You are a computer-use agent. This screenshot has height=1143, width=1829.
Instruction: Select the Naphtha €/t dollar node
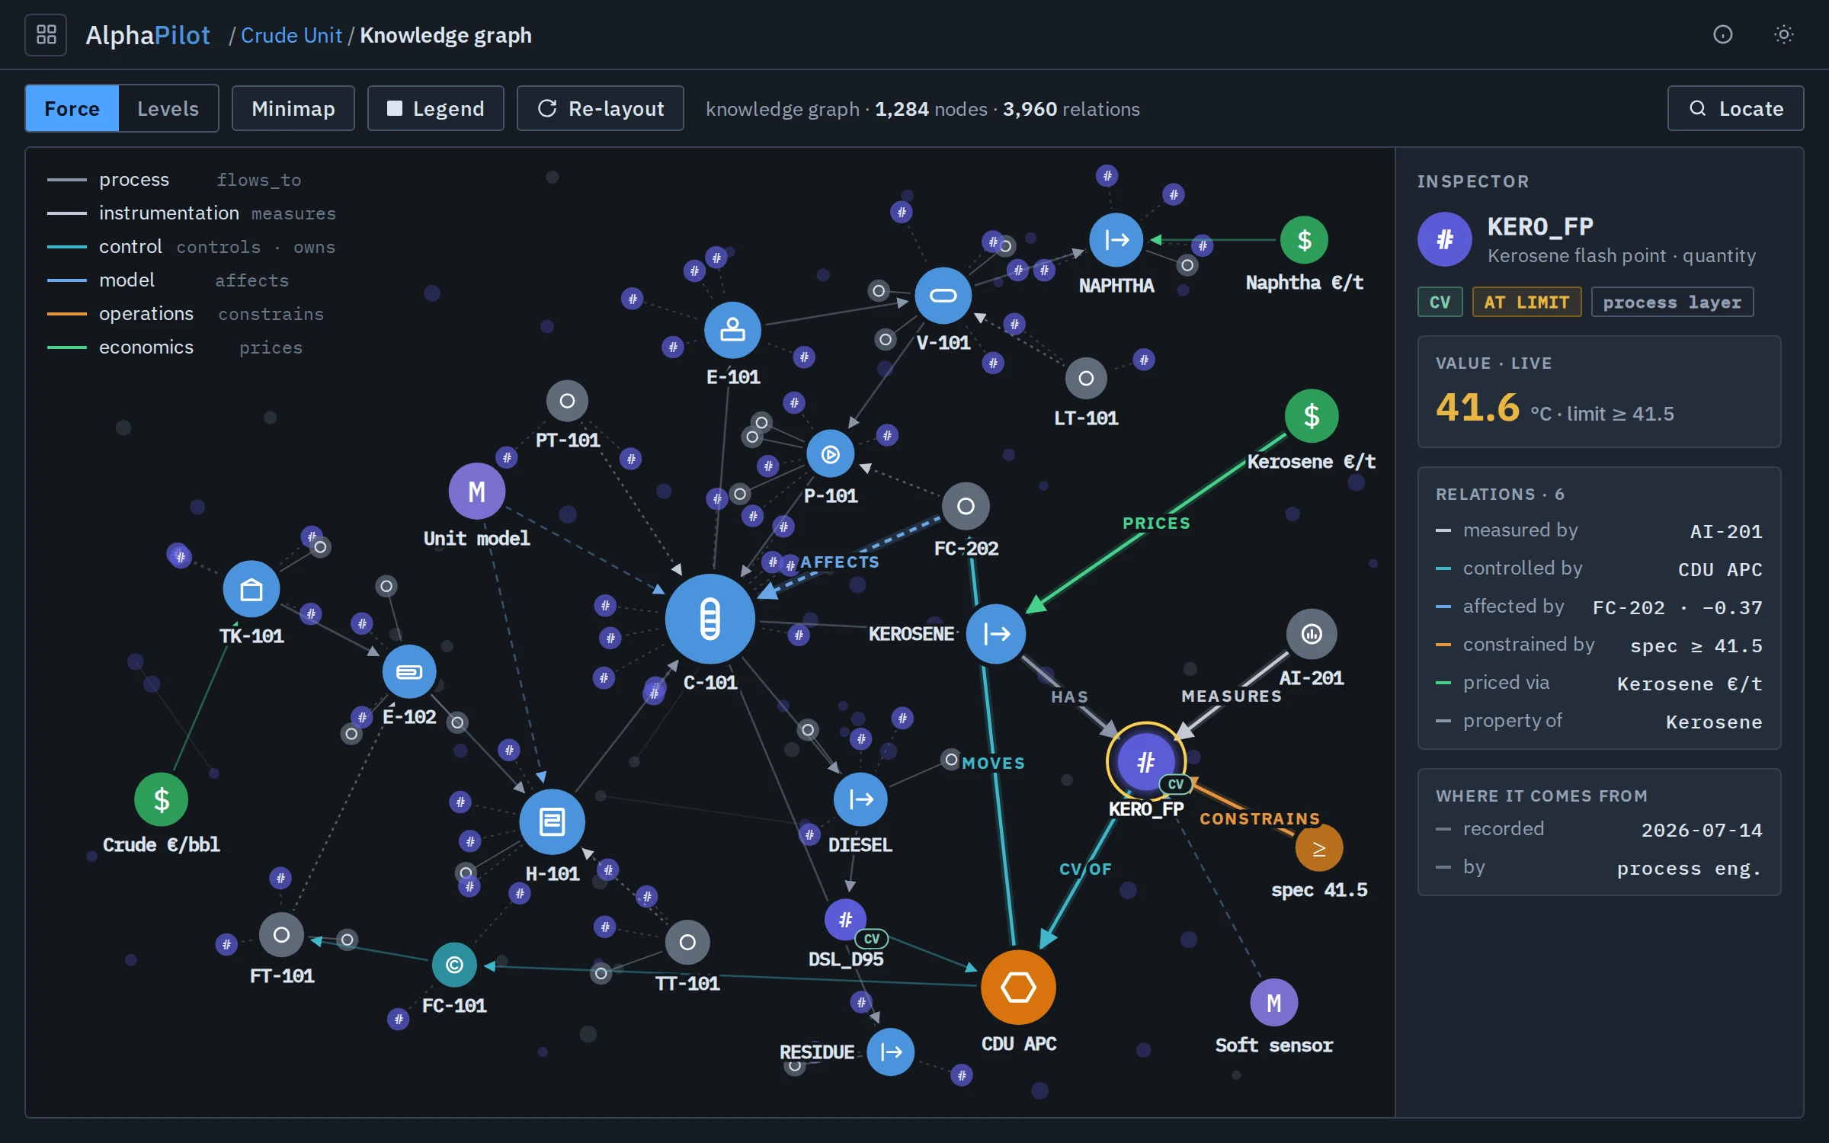[1304, 240]
